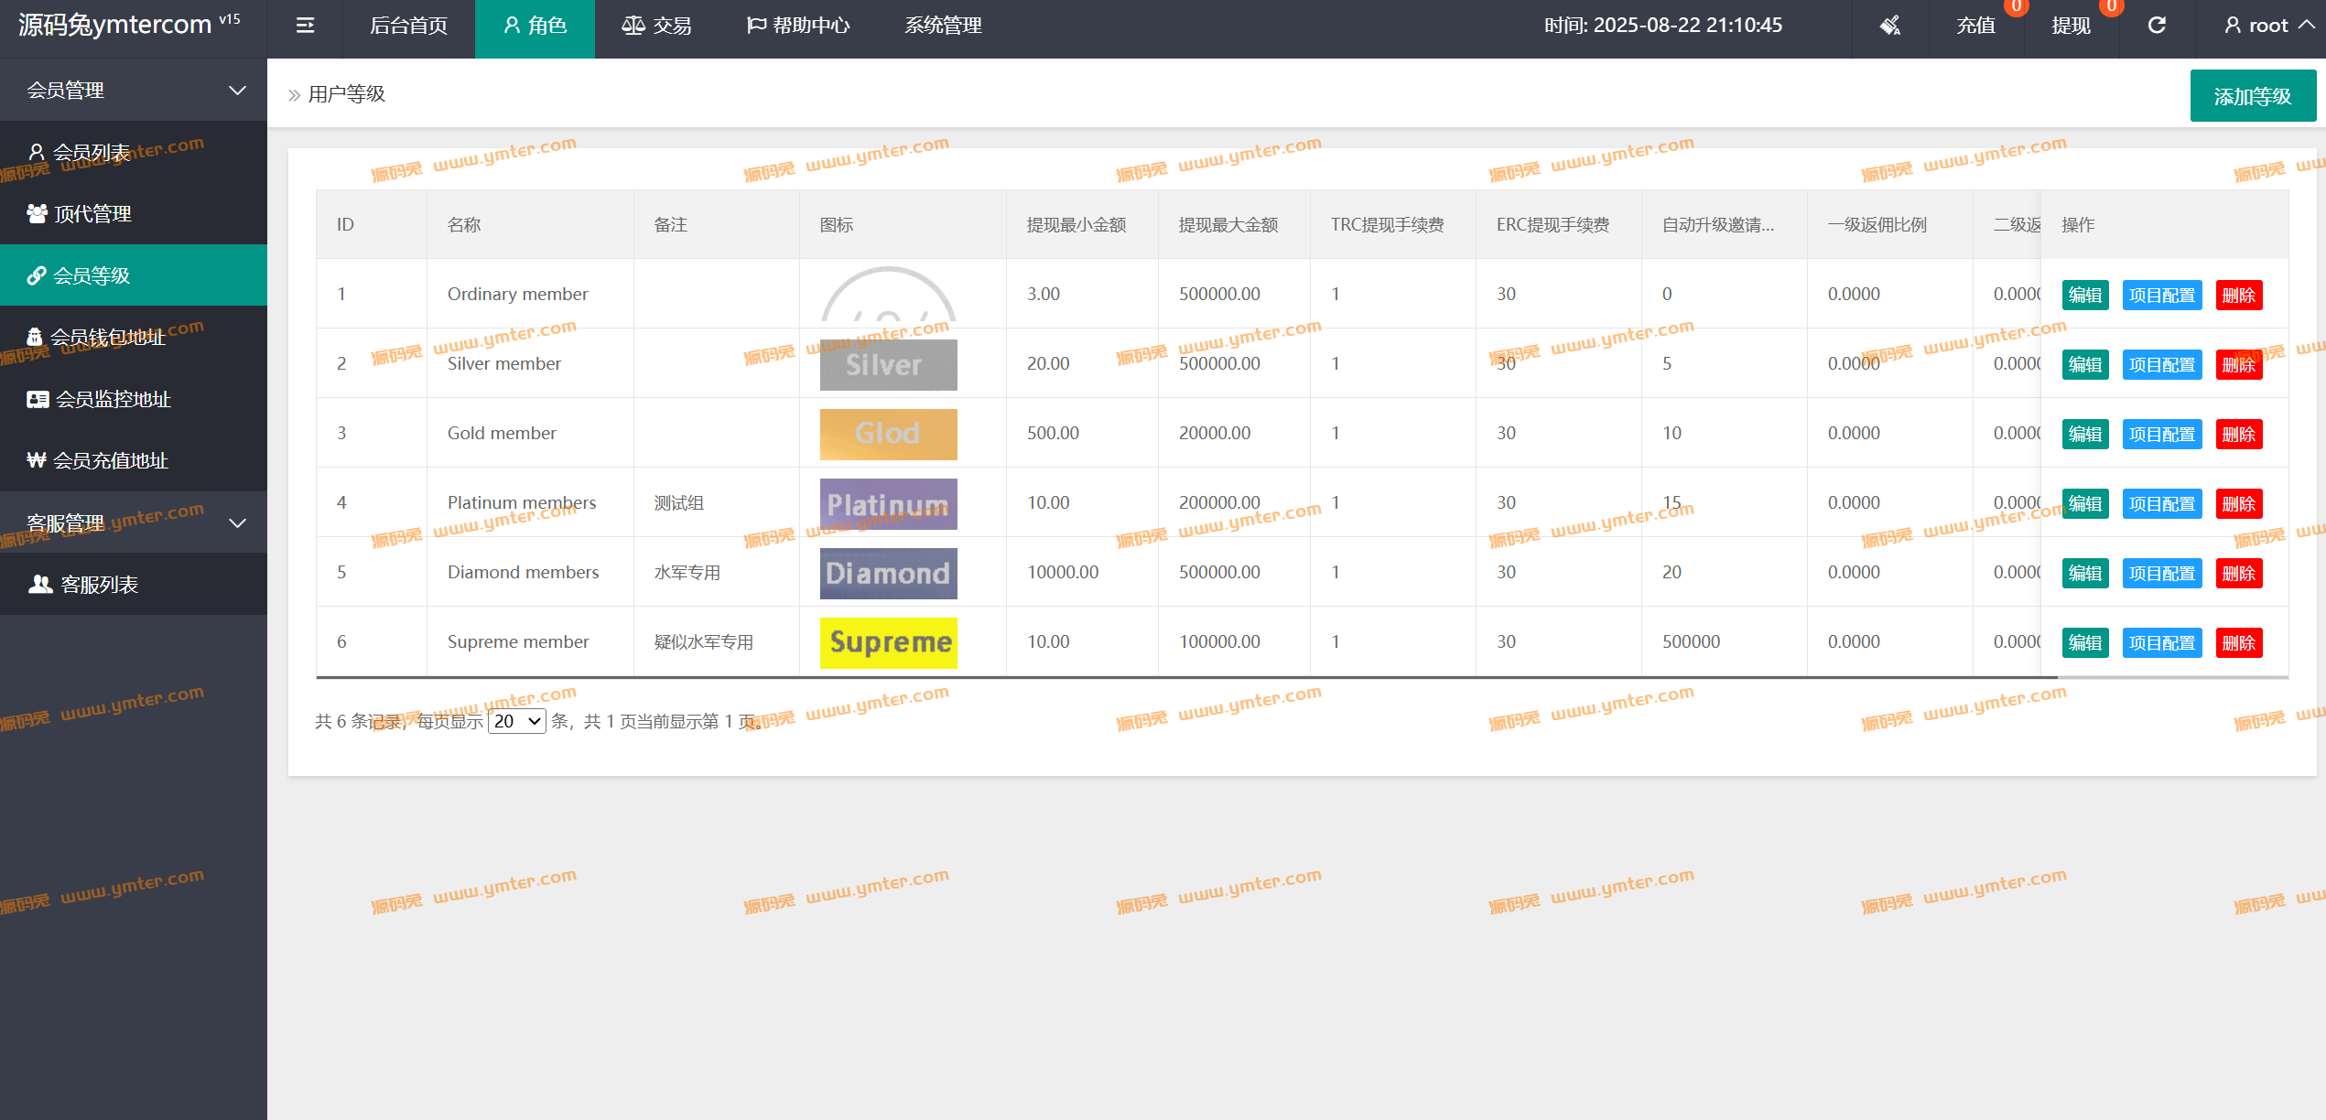This screenshot has height=1120, width=2326.
Task: Open 顶代管理 sidebar item
Action: (92, 214)
